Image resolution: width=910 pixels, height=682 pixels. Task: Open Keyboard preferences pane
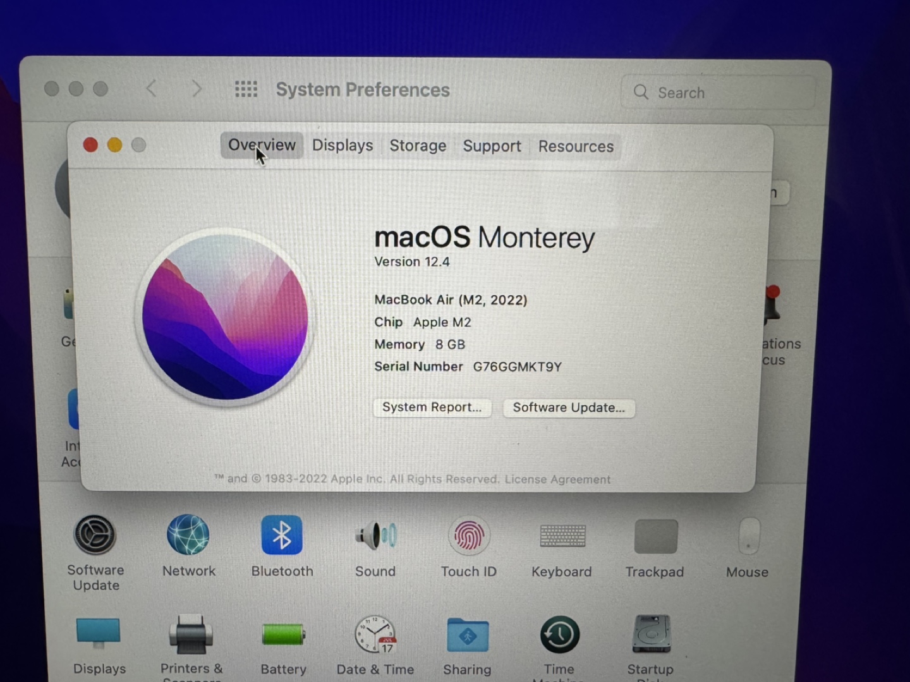pos(562,536)
